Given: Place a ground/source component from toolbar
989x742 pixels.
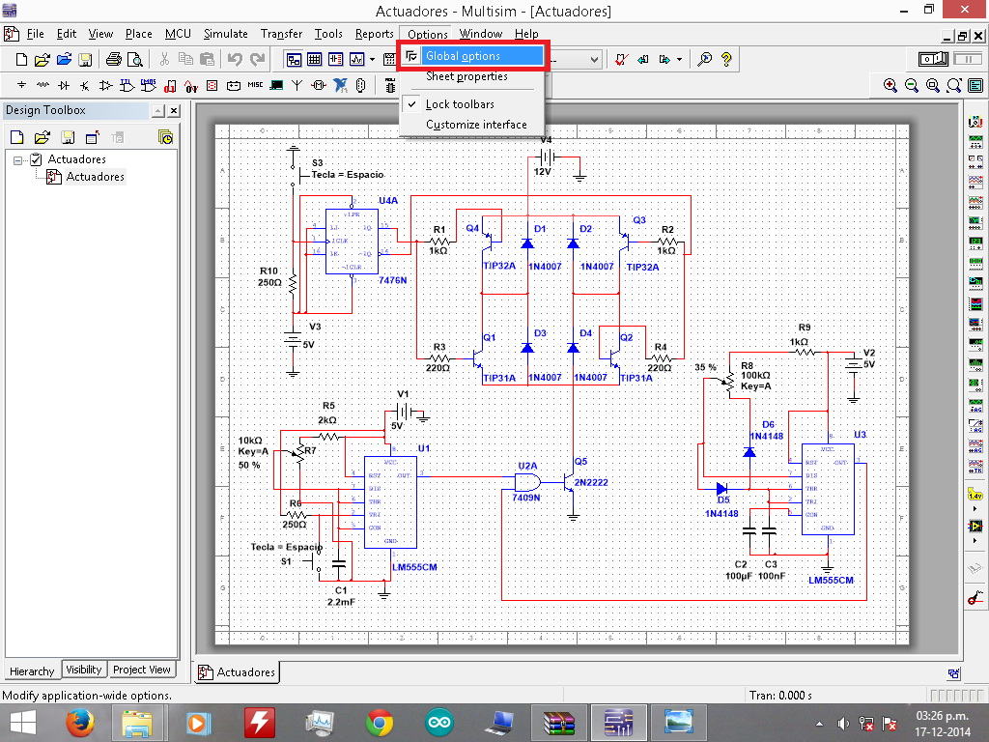Looking at the screenshot, I should point(22,85).
